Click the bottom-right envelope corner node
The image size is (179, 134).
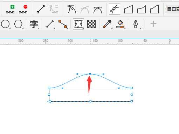(x=132, y=101)
